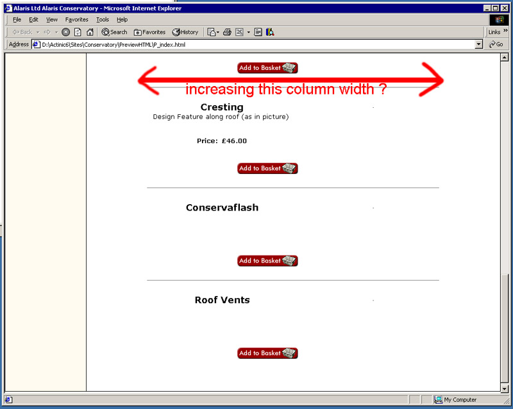Refresh the current page
513x409 pixels.
click(x=78, y=32)
